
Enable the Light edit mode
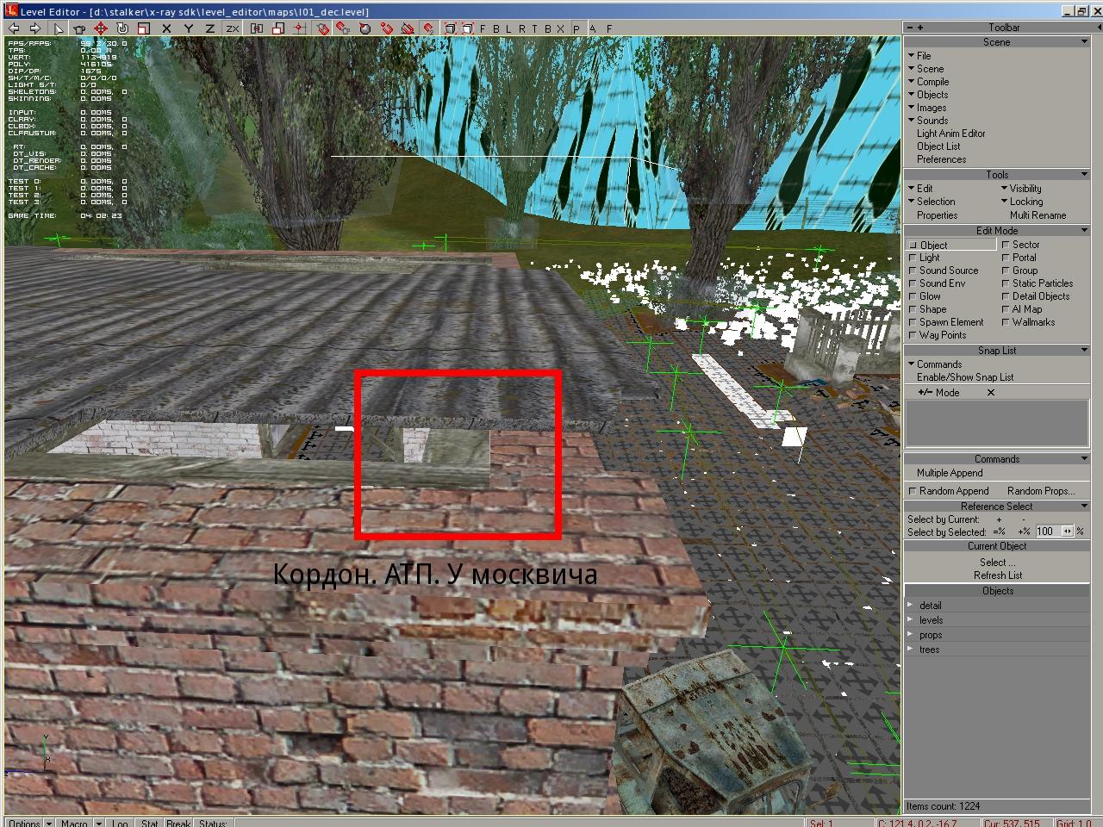tap(925, 258)
